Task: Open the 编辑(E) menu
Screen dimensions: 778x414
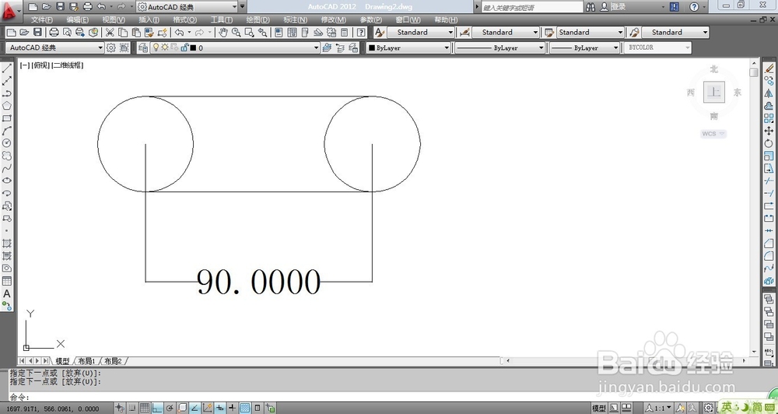Action: tap(77, 20)
